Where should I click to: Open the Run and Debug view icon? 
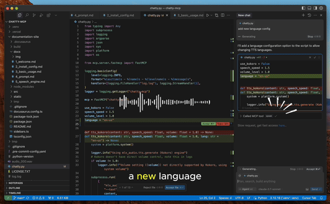tap(41, 15)
